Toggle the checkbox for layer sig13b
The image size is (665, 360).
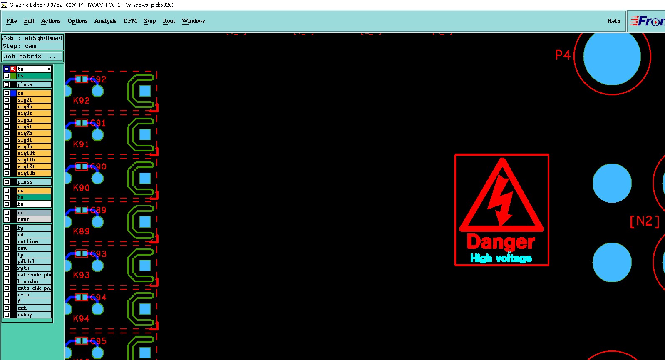tap(7, 173)
